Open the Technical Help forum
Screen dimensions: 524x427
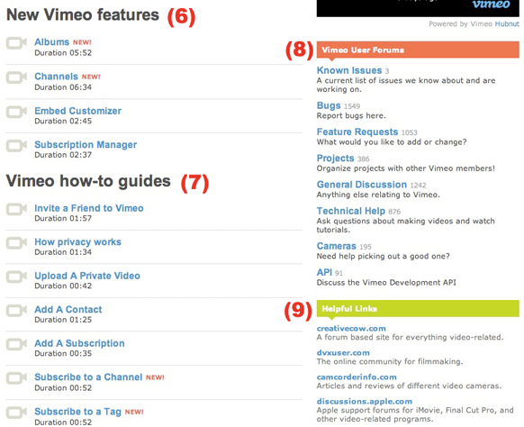351,211
